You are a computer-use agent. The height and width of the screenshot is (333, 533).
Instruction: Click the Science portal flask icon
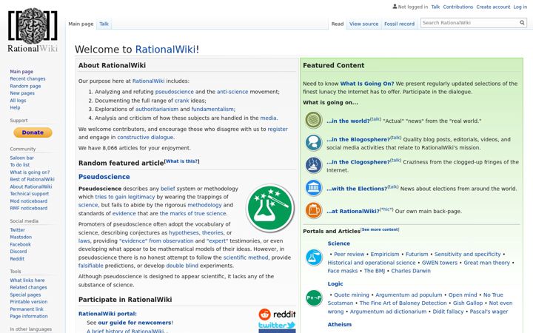(x=314, y=258)
